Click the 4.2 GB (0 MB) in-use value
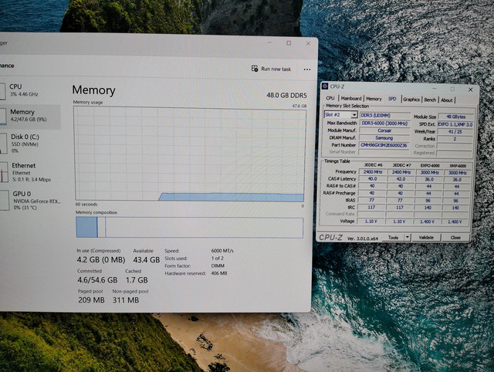Image resolution: width=494 pixels, height=372 pixels. point(101,260)
